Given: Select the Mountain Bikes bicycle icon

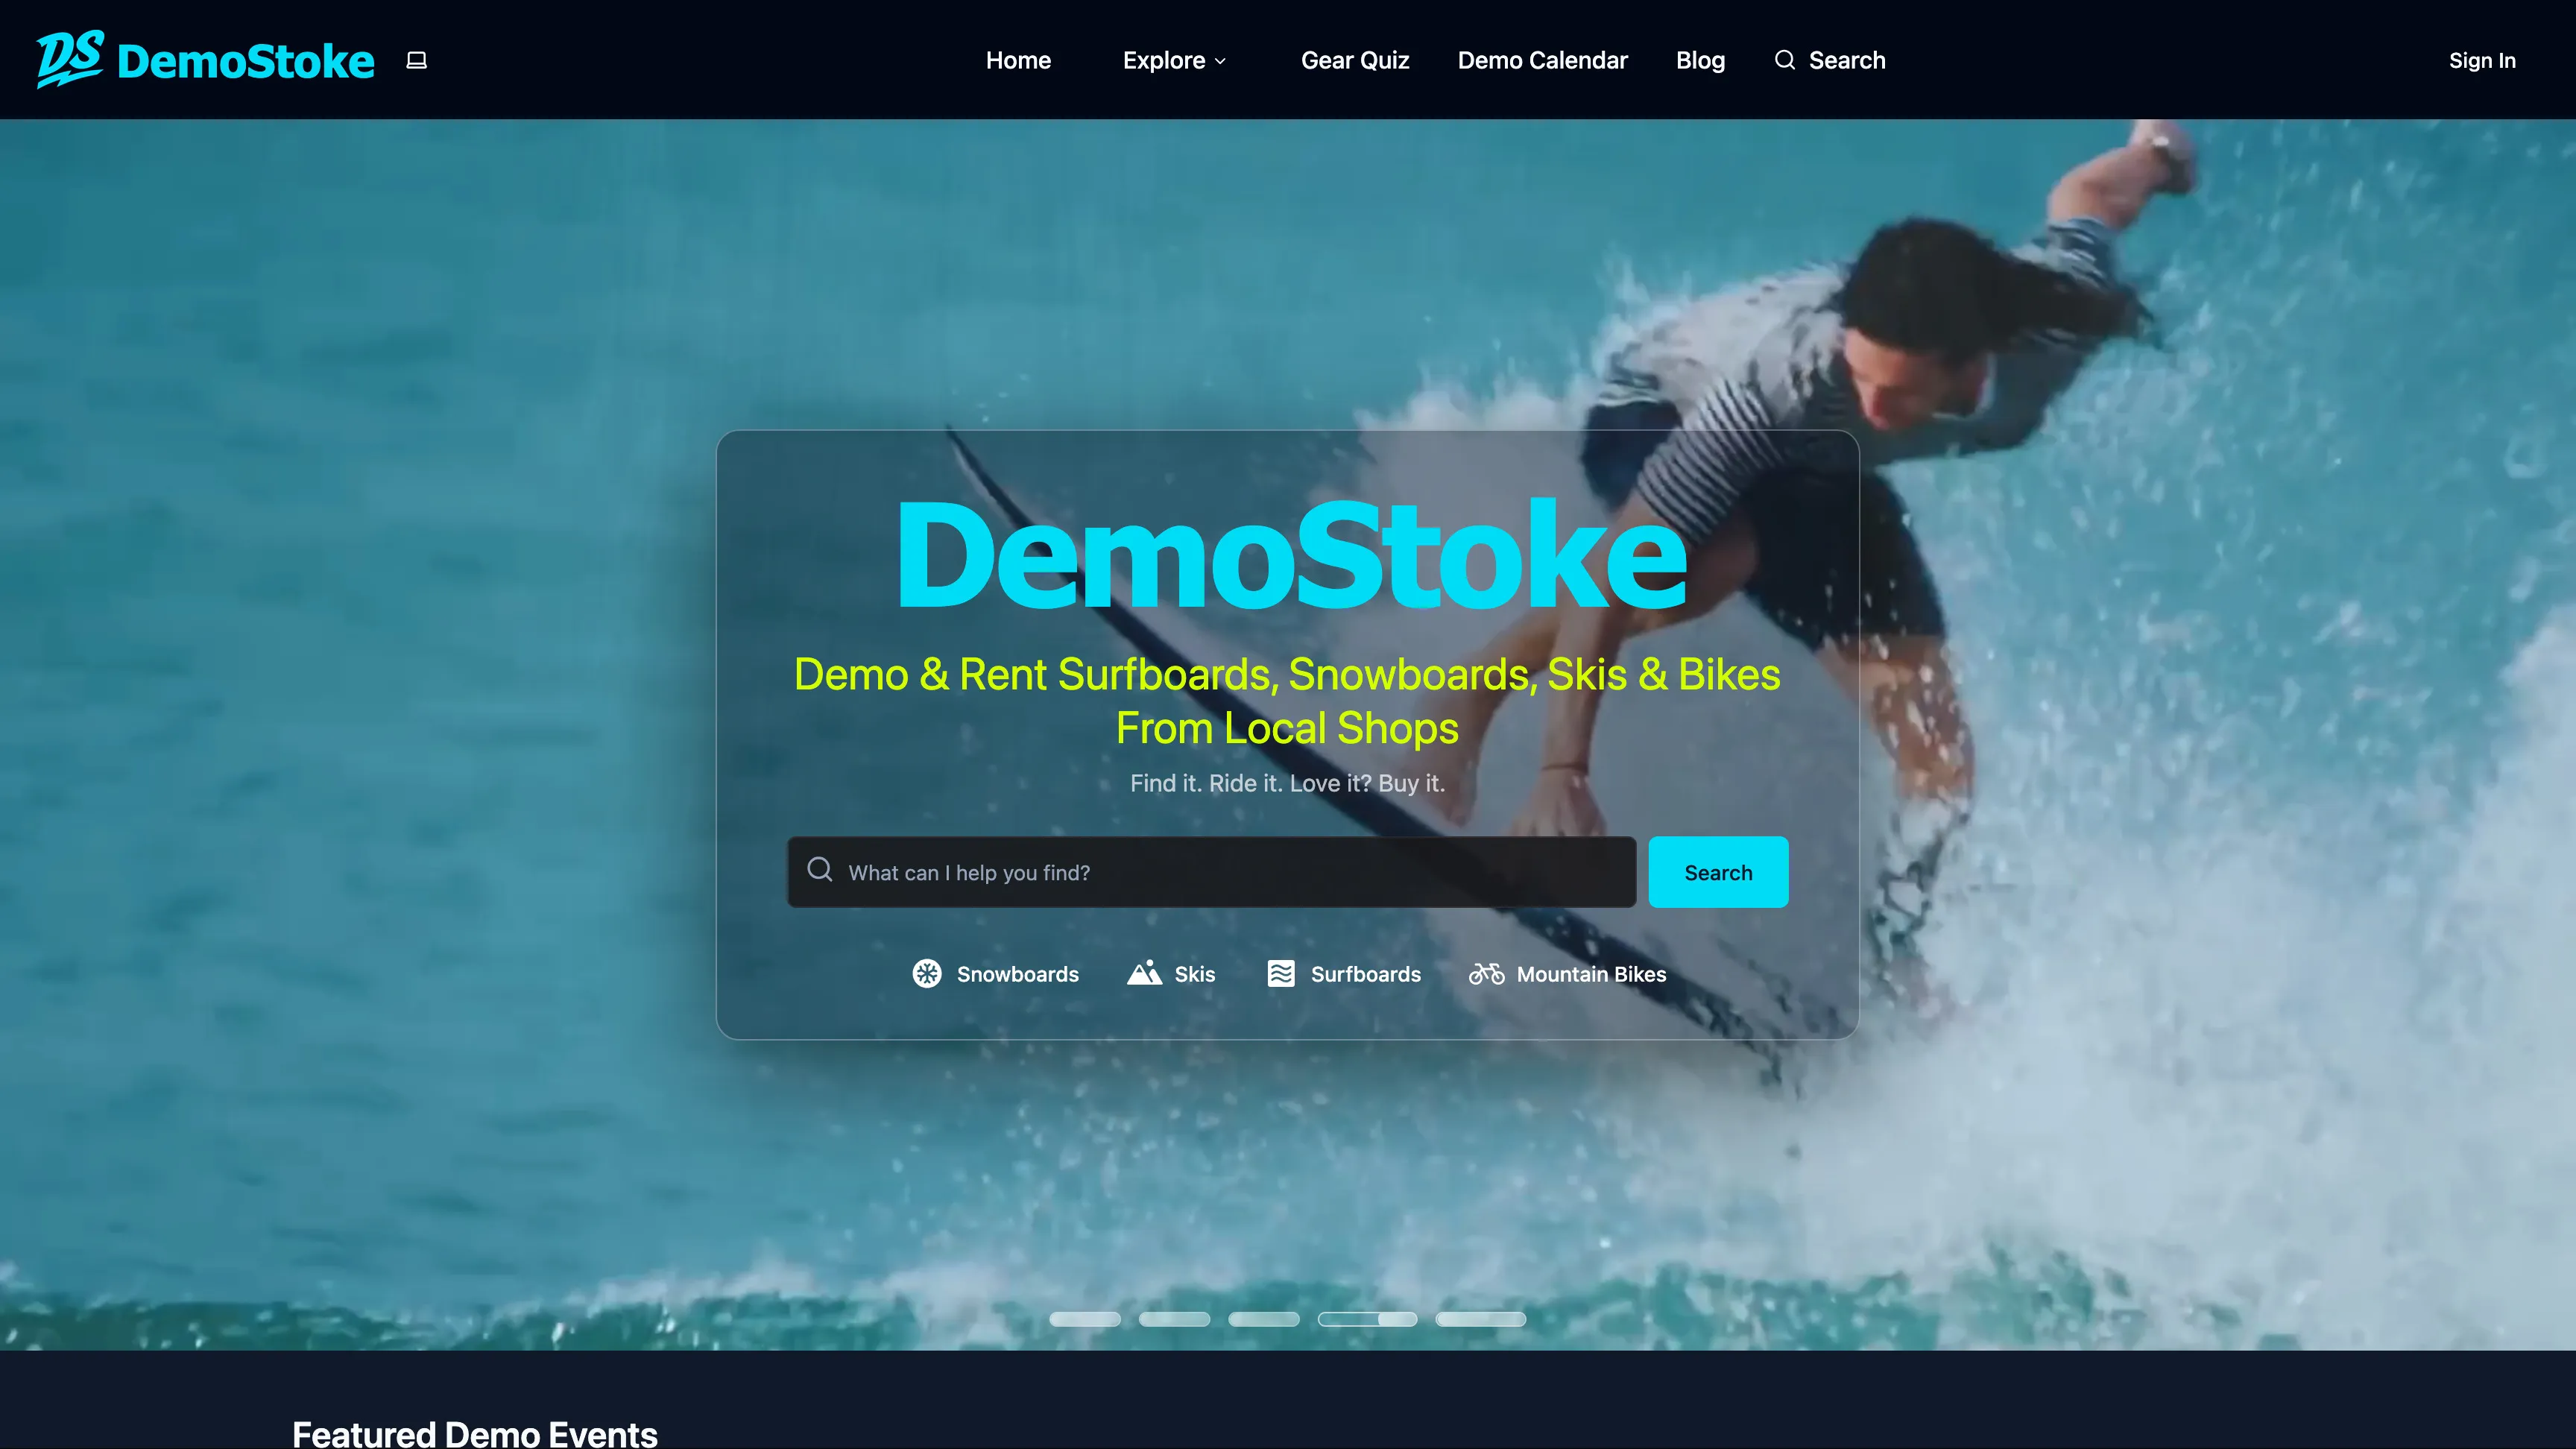Looking at the screenshot, I should tap(1486, 973).
